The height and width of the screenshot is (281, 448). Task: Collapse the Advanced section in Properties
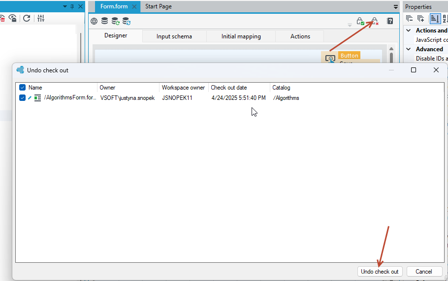click(409, 49)
